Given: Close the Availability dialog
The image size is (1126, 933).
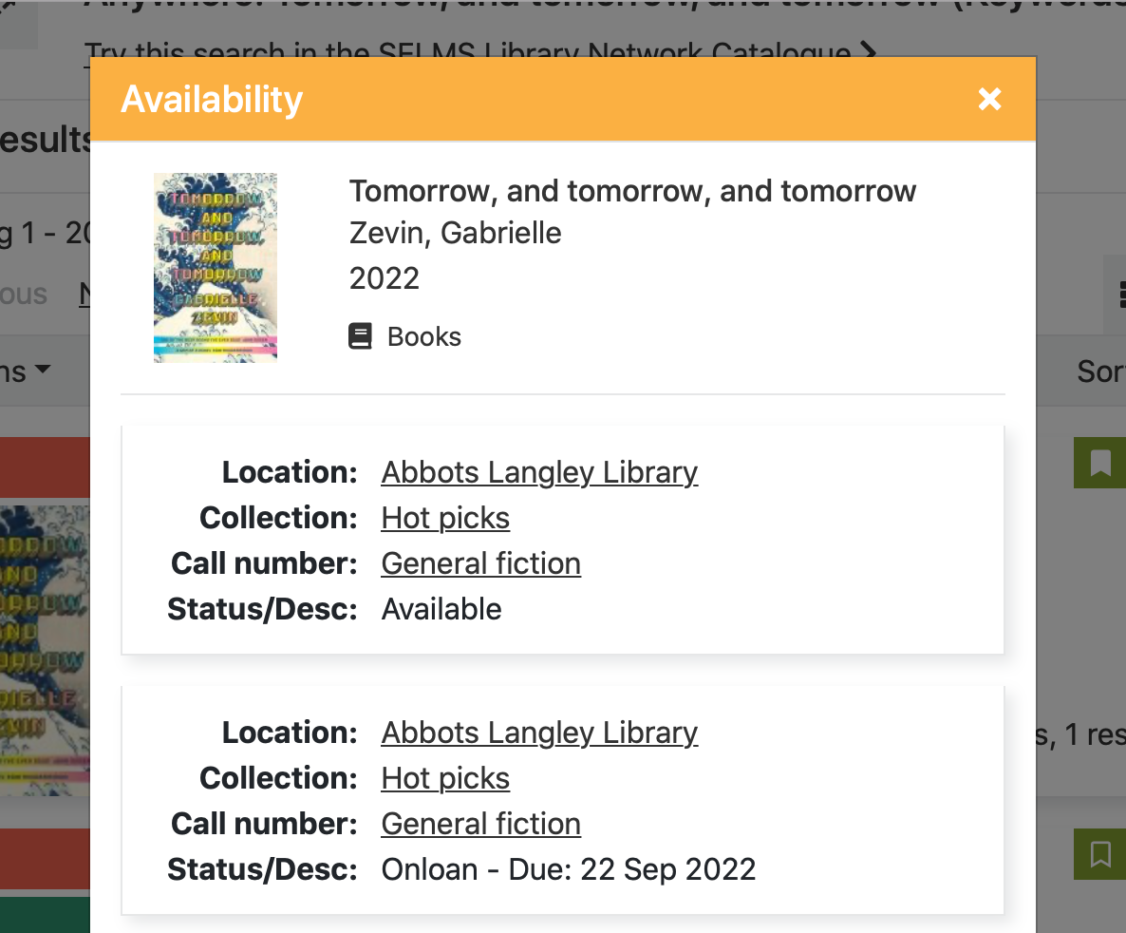Looking at the screenshot, I should click(989, 99).
